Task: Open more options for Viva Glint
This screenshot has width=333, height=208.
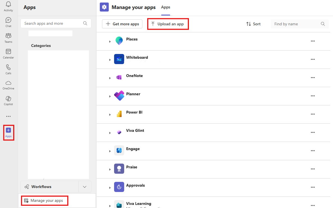Action: 313,132
